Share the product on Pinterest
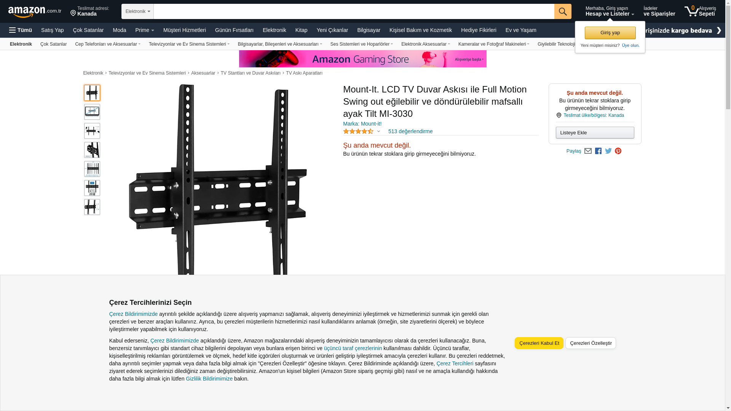731x411 pixels. tap(618, 151)
